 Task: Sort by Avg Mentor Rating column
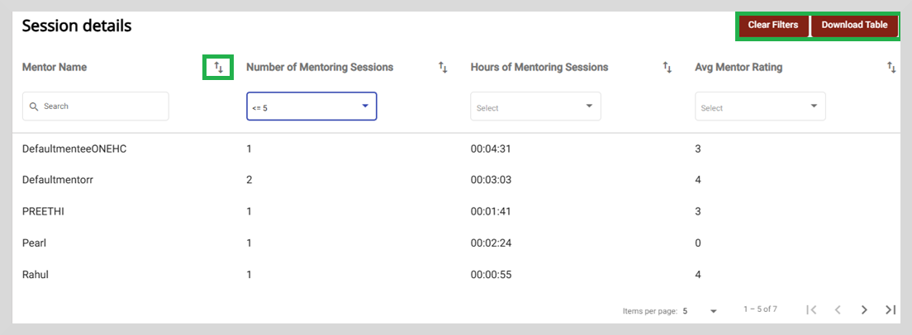point(891,68)
